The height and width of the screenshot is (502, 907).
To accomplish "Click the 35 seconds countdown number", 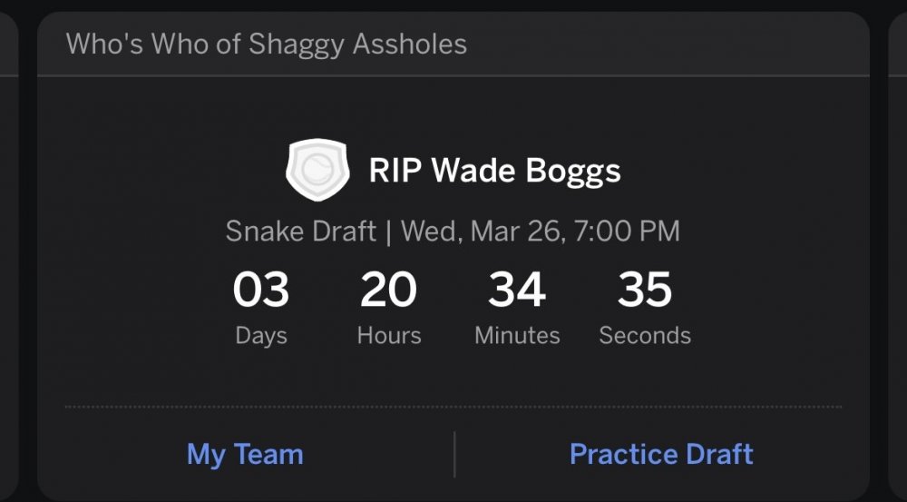I will pyautogui.click(x=645, y=290).
